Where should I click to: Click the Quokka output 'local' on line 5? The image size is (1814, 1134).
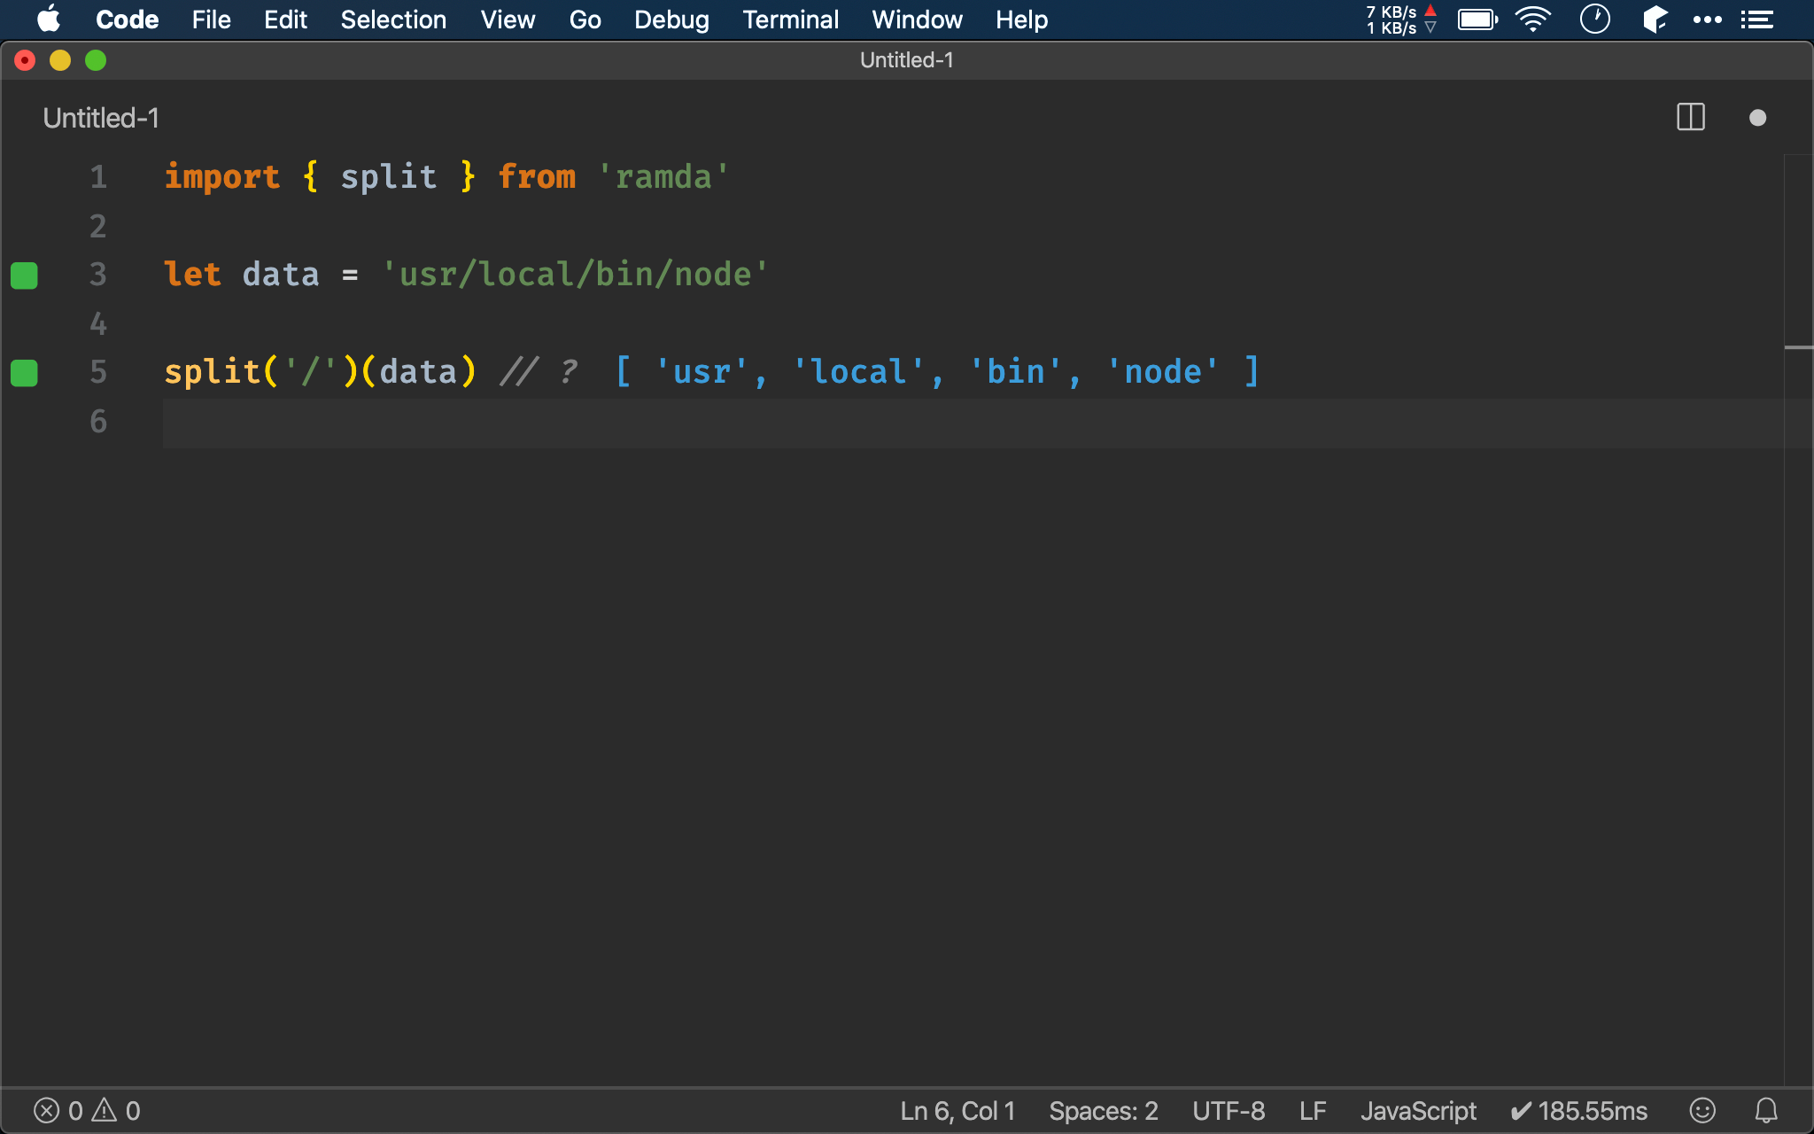point(857,371)
